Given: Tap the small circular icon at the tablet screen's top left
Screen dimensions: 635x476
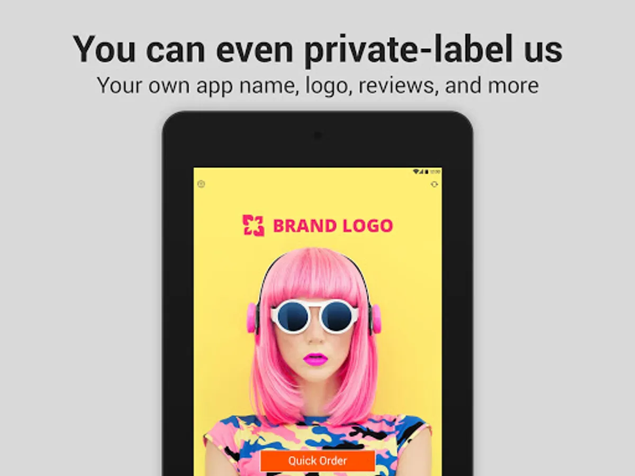Looking at the screenshot, I should 201,184.
